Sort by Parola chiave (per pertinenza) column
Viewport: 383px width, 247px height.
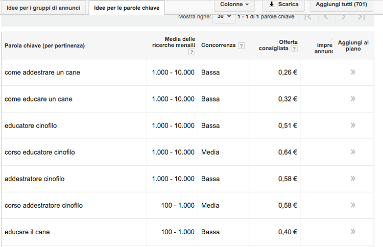[45, 45]
